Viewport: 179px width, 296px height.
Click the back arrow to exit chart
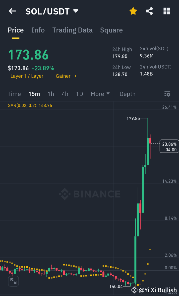point(12,11)
